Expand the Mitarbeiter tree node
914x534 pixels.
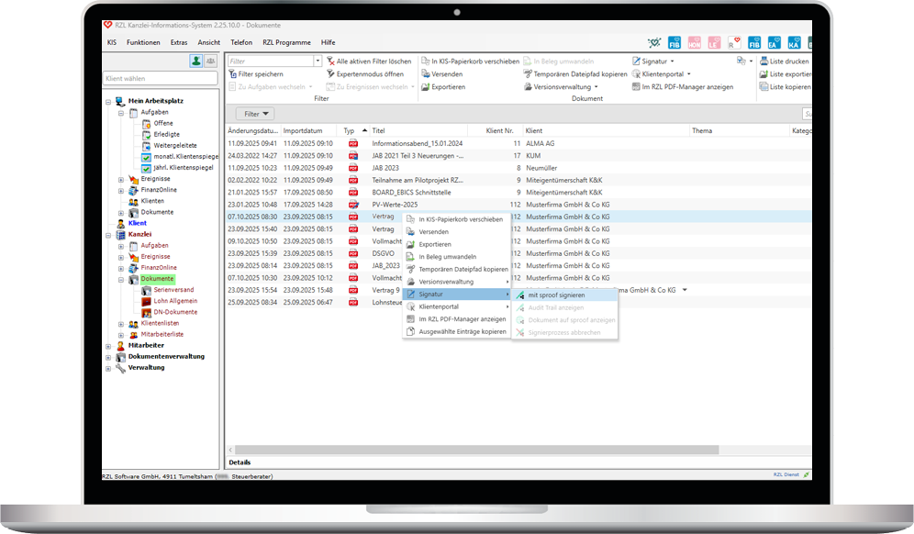[108, 346]
